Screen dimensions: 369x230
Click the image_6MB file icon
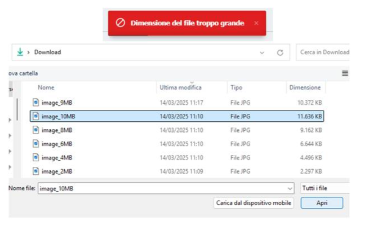click(35, 143)
